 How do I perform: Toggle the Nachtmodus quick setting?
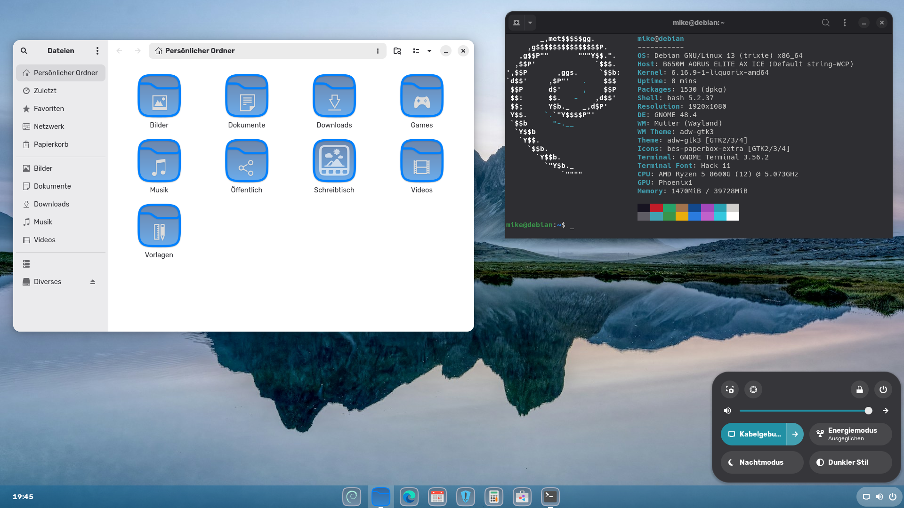click(x=762, y=462)
